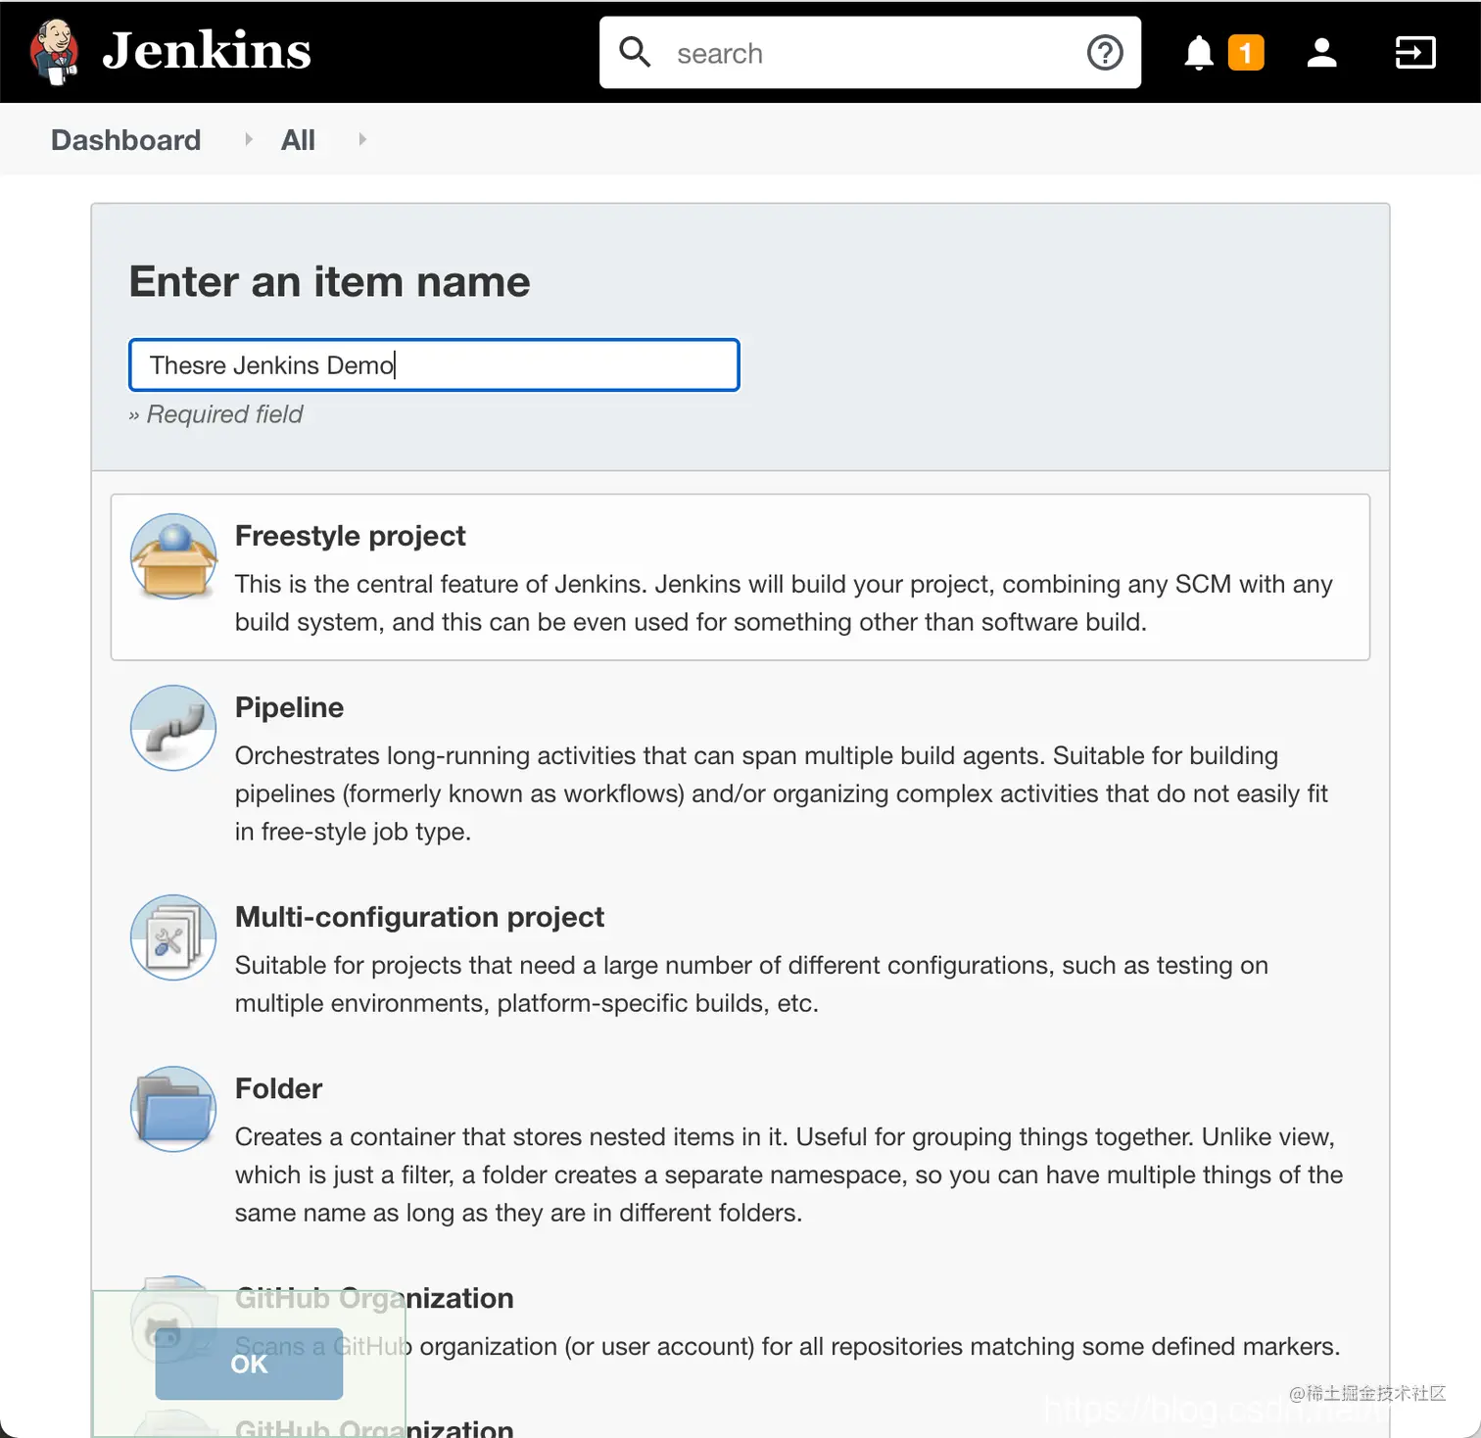Screen dimensions: 1481x1438
Task: Select the Multi-configuration project icon
Action: 173,937
